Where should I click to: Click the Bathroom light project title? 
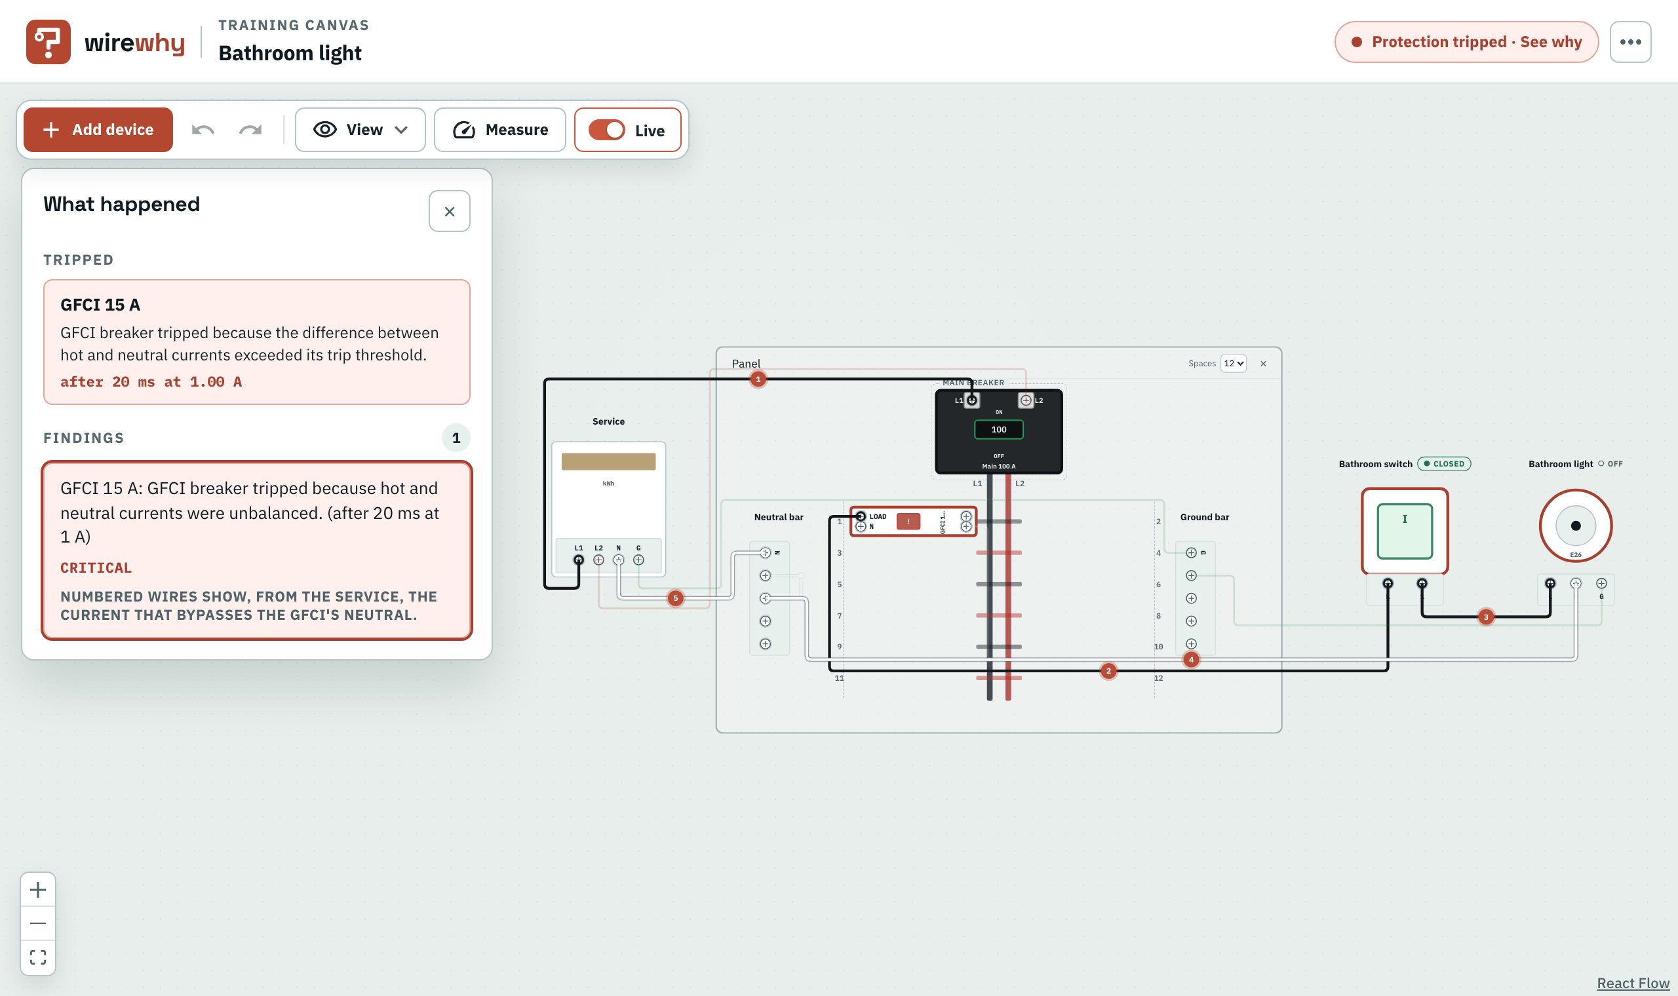290,53
